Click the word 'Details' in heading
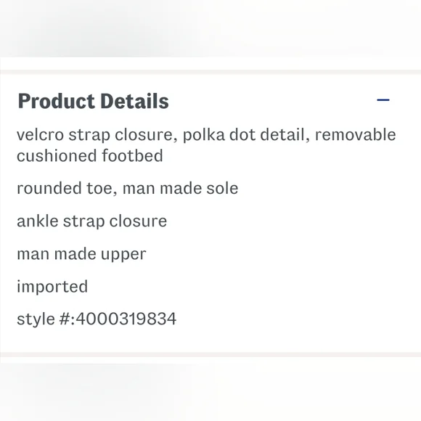 point(134,101)
